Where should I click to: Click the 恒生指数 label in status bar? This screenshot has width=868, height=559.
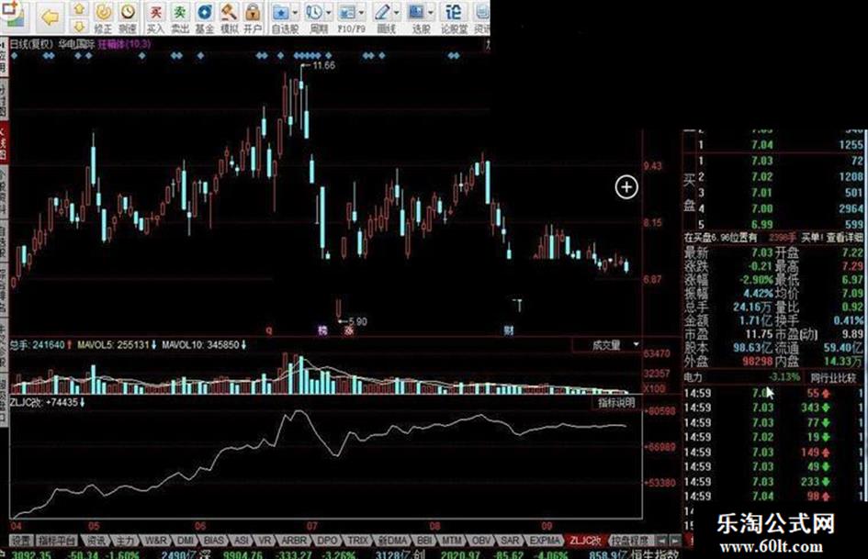click(x=657, y=554)
